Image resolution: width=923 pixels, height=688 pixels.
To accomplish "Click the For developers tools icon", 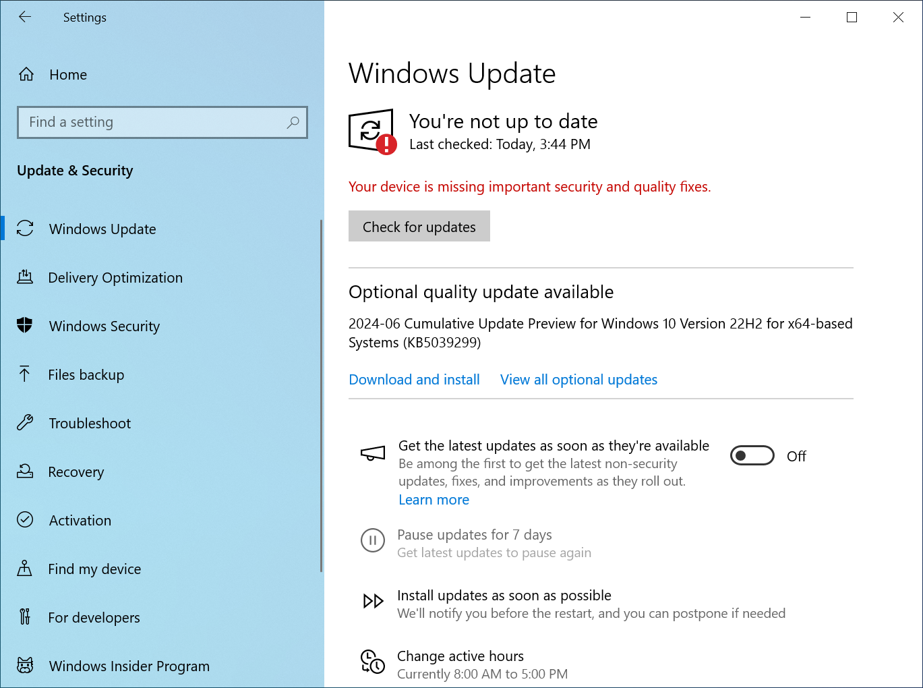I will (x=25, y=617).
